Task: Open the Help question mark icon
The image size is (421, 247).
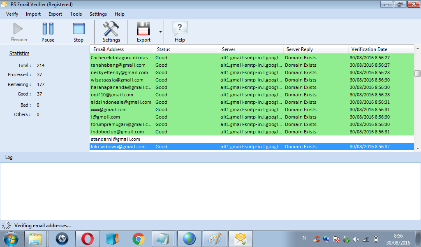Action: coord(180,28)
